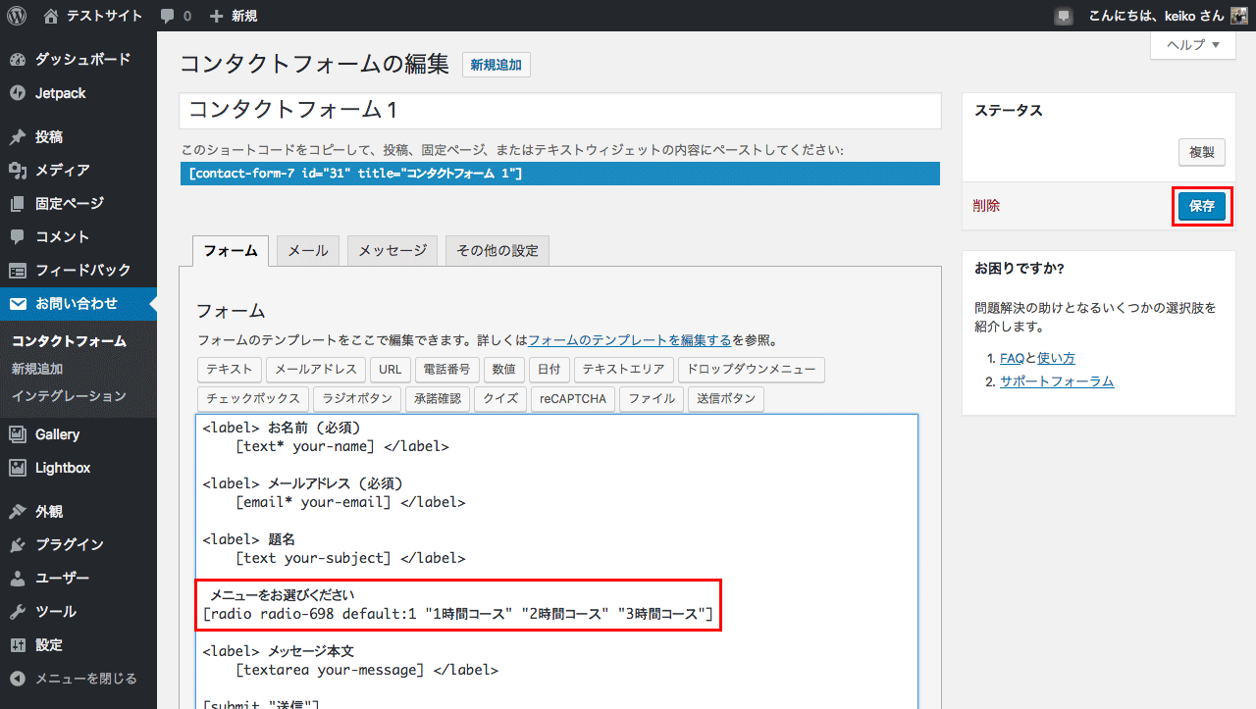
Task: Click the メディア icon in sidebar
Action: [x=18, y=170]
